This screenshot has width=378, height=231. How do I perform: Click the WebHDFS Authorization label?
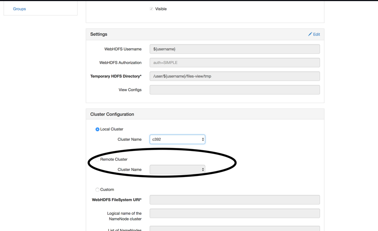[x=120, y=63]
